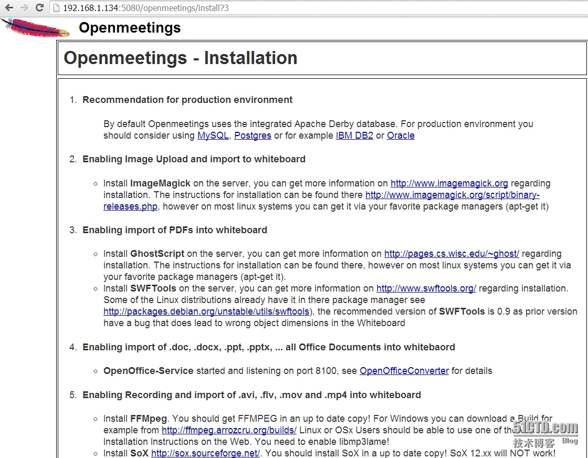Open the http://www.swftools.org/ link
Screen dimensions: 588x458
tap(426, 288)
